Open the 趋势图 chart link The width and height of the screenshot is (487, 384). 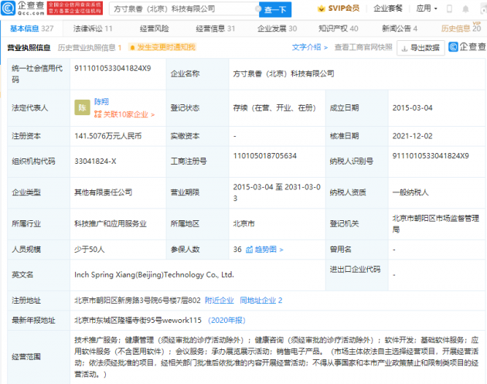coord(264,250)
